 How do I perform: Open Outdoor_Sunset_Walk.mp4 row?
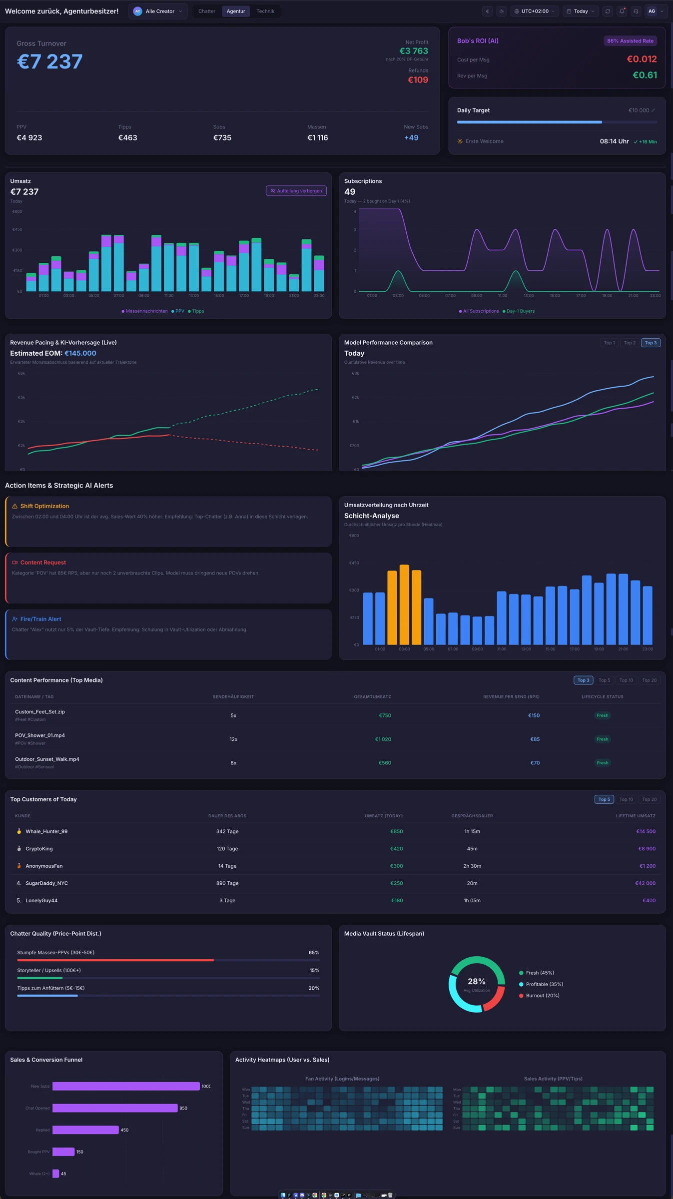click(335, 763)
